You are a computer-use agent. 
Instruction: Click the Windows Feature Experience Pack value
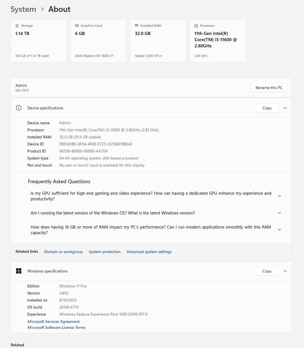(103, 314)
